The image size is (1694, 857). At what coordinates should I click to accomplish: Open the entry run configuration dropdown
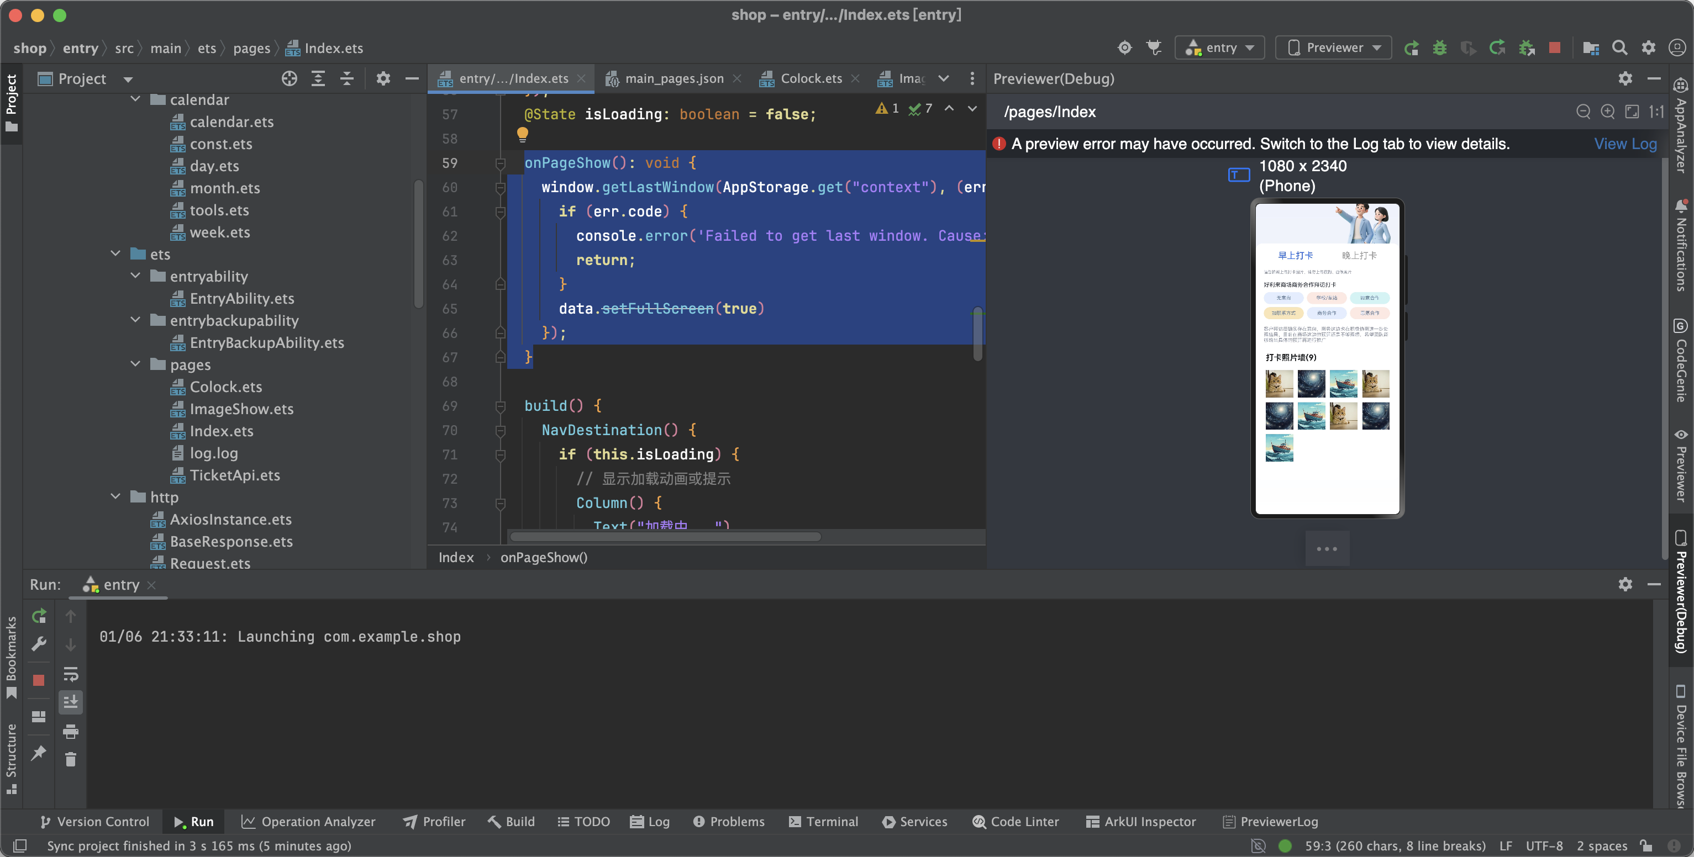pos(1220,47)
